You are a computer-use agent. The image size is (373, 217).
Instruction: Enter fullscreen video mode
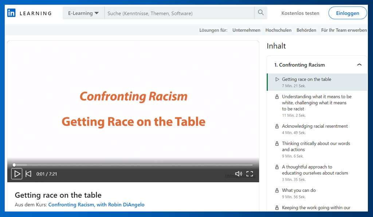(x=250, y=174)
